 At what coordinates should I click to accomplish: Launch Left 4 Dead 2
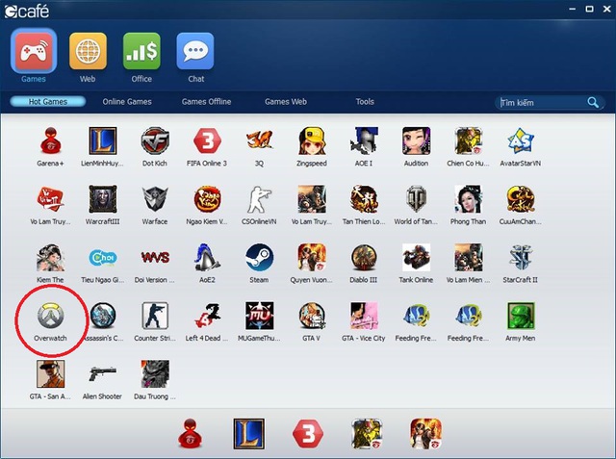click(207, 321)
